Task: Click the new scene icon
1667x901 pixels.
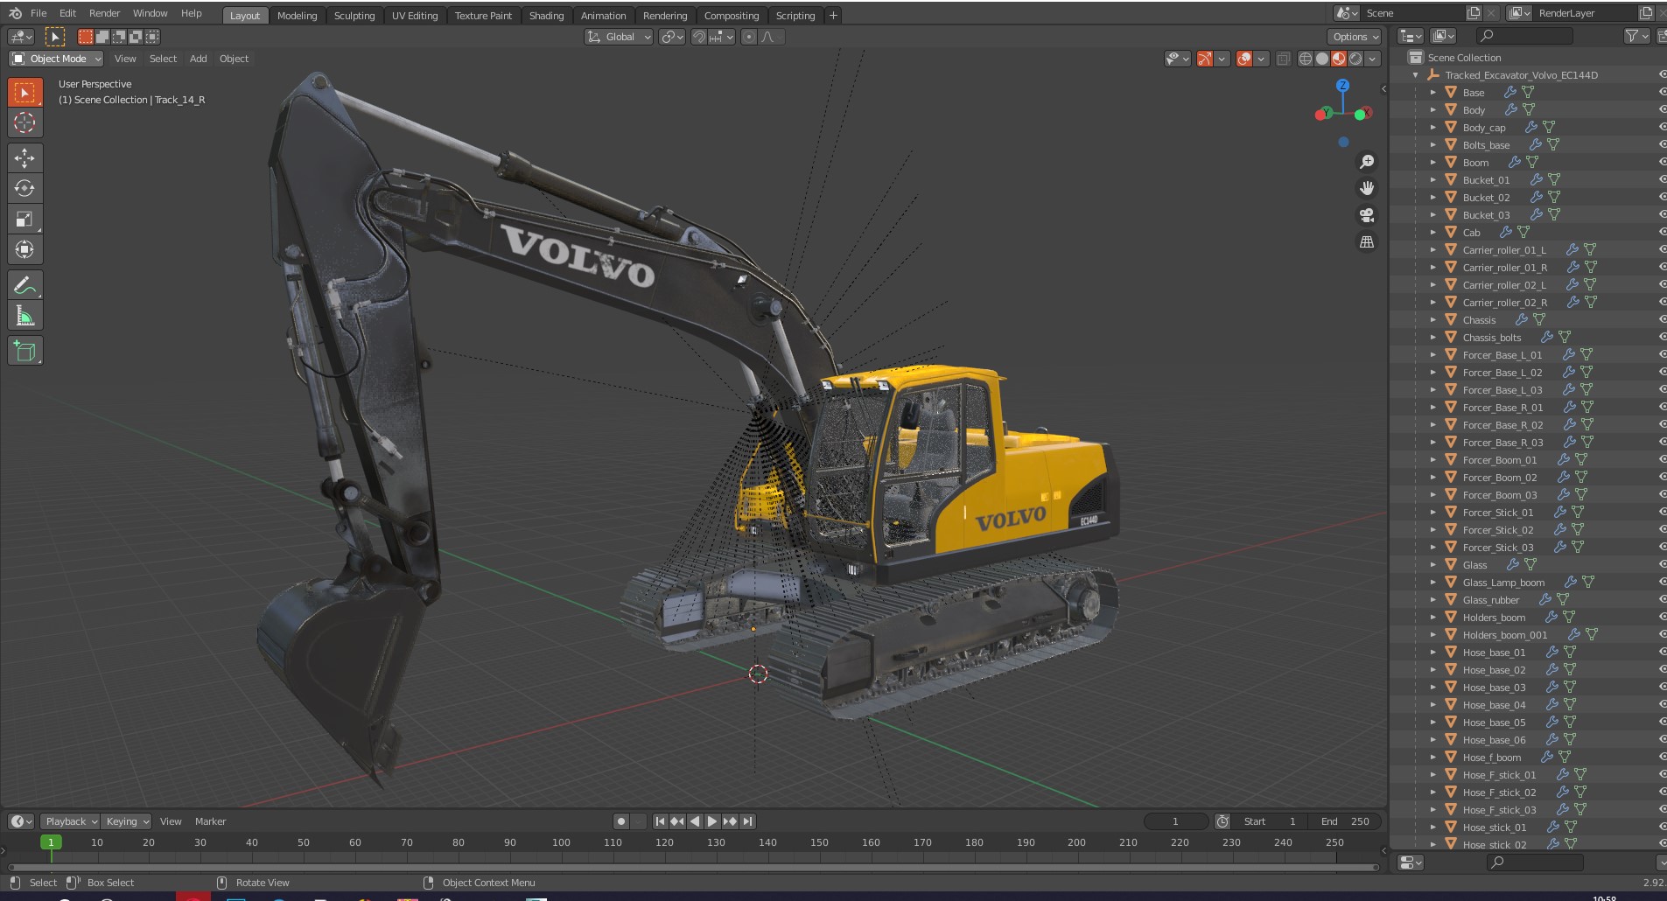Action: 1474,13
